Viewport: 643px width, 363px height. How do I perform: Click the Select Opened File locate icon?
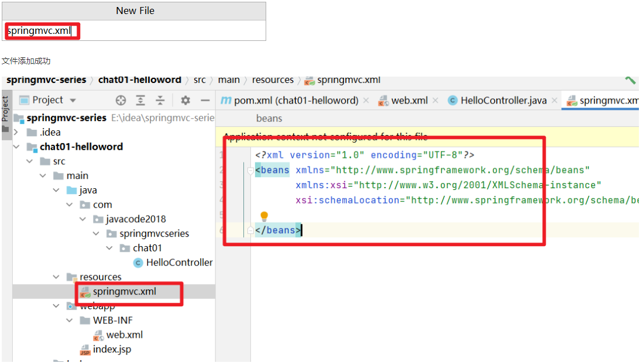click(121, 100)
